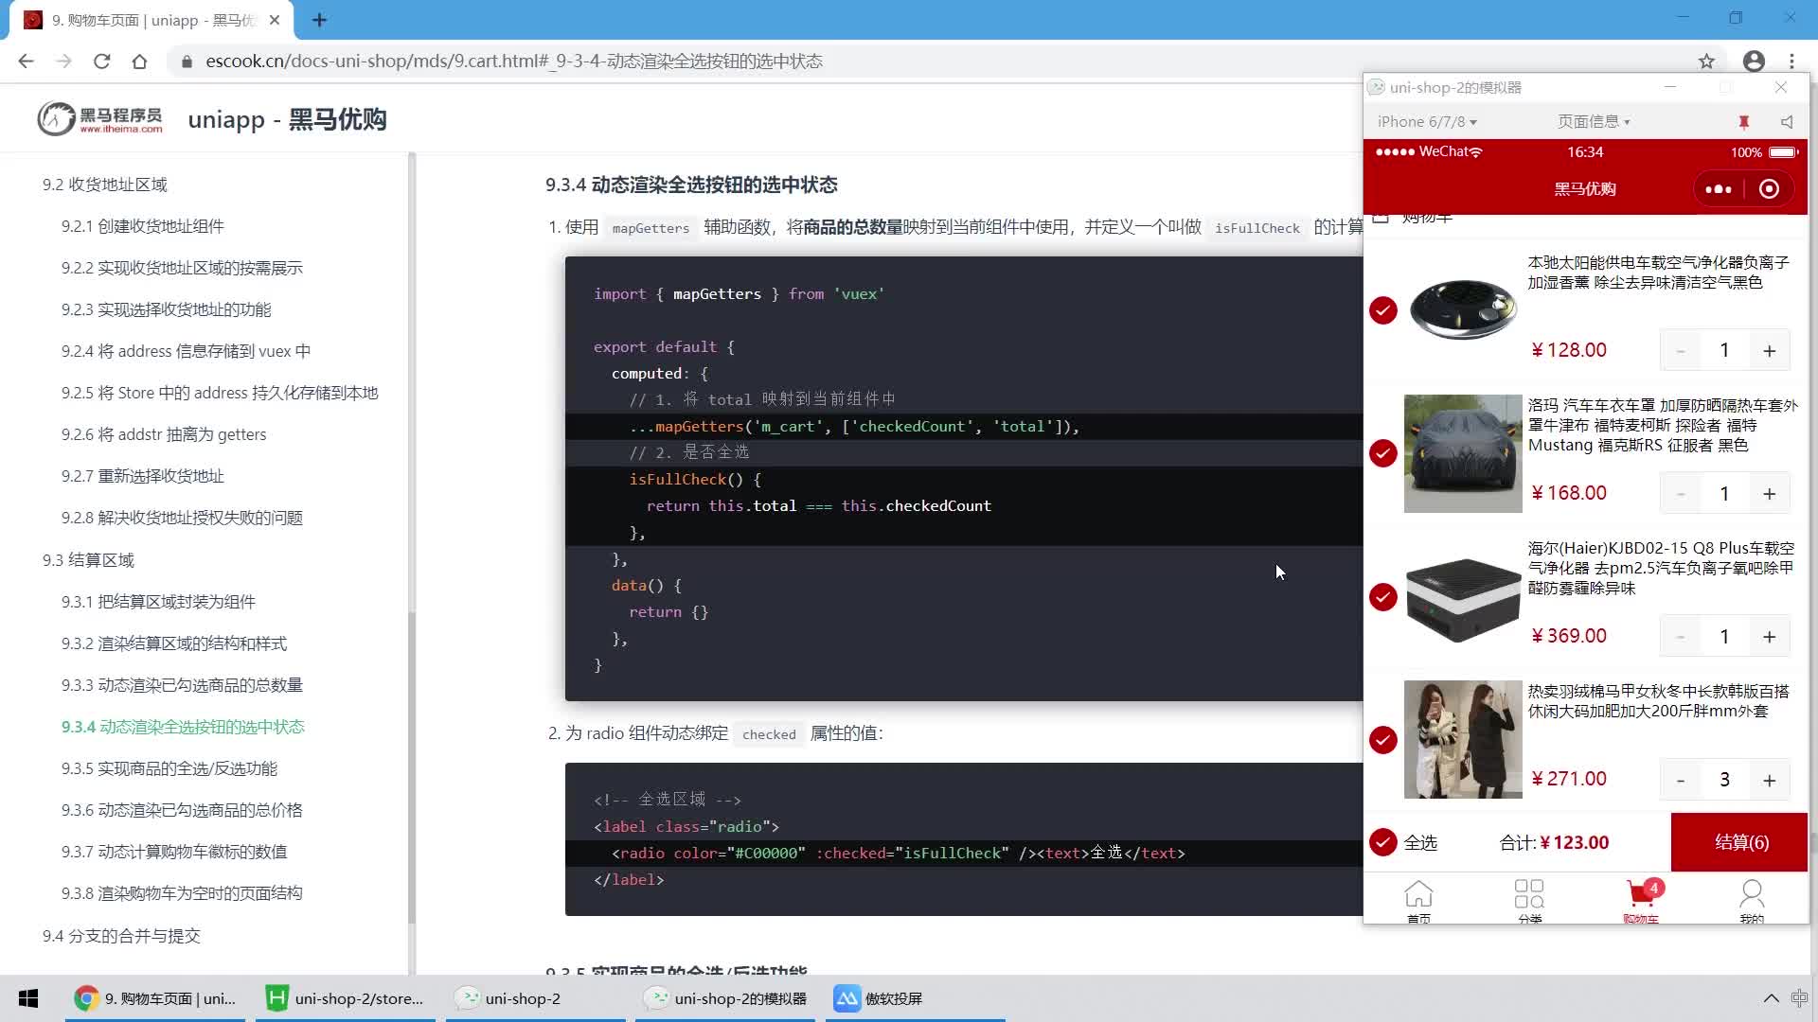The height and width of the screenshot is (1022, 1818).
Task: Open 9.3.5 实现商品的全选/反选功能
Action: [169, 768]
